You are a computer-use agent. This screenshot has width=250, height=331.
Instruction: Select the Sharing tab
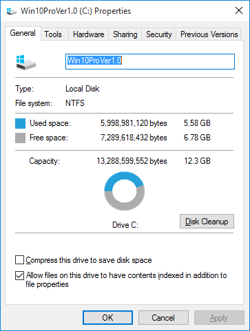[x=125, y=34]
